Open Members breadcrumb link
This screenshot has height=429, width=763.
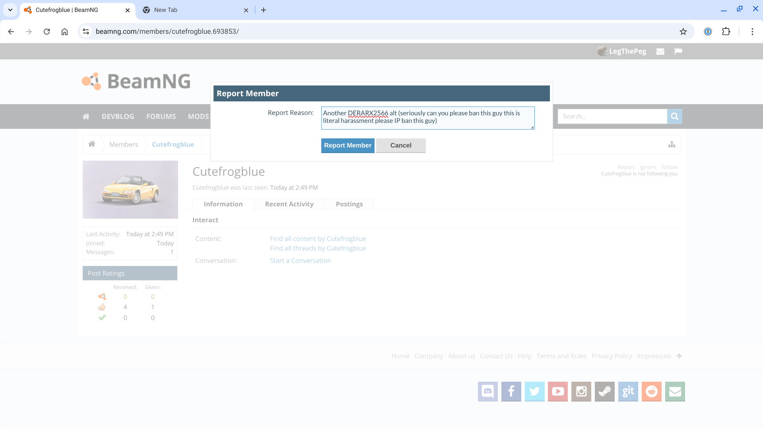tap(124, 144)
